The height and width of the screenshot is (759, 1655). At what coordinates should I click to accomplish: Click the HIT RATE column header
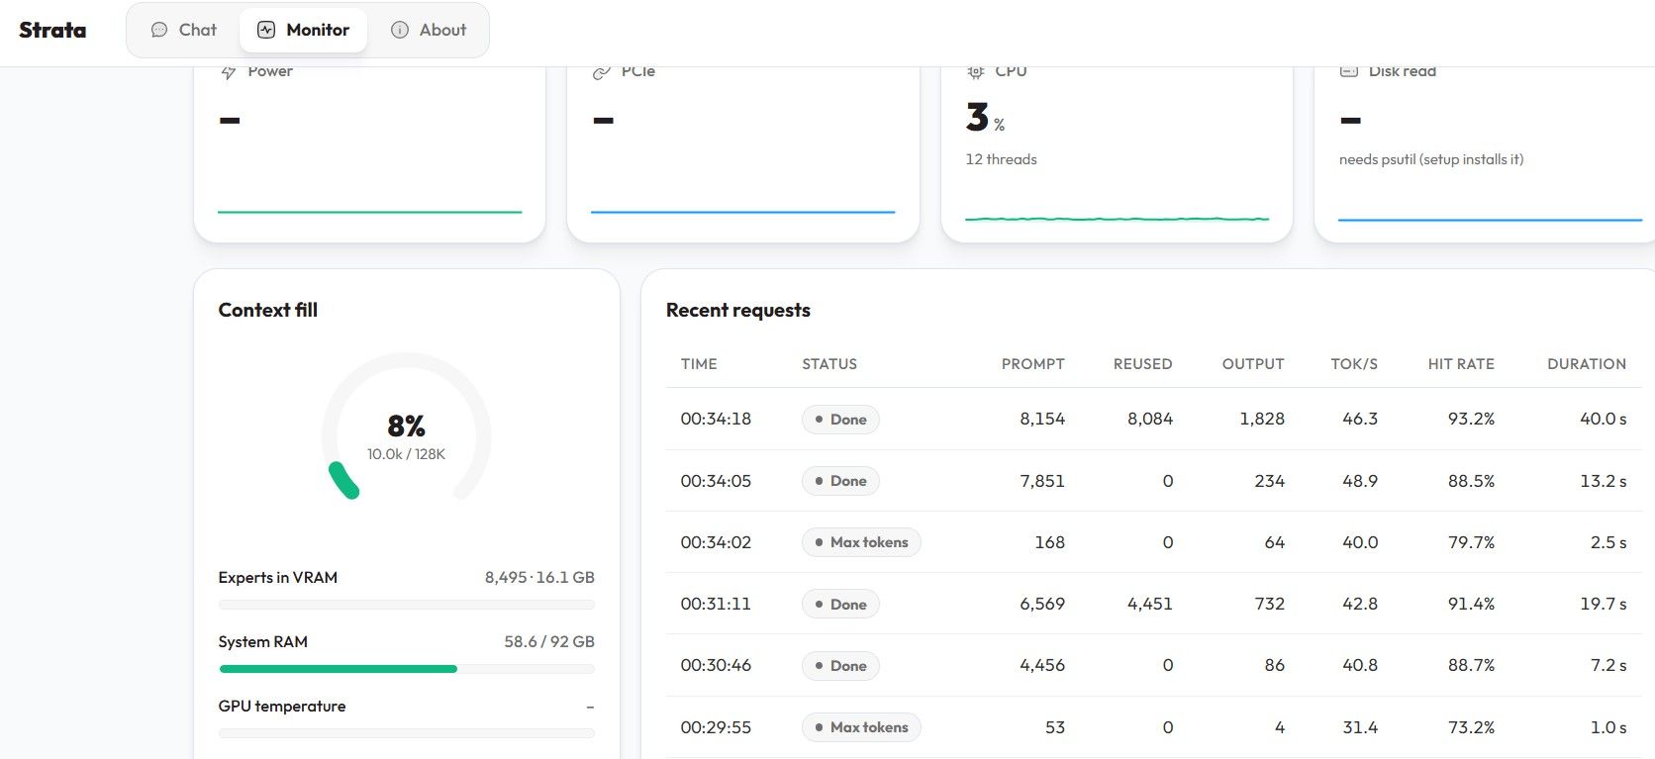(x=1461, y=364)
